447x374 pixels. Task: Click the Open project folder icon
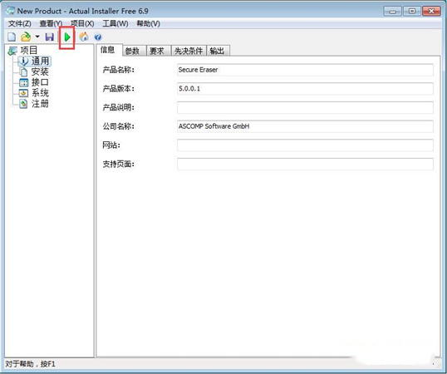point(26,37)
